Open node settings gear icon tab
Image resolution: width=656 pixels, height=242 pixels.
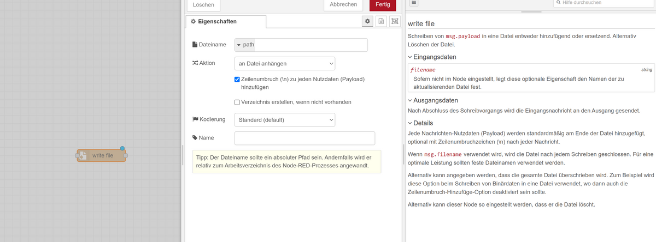coord(367,21)
